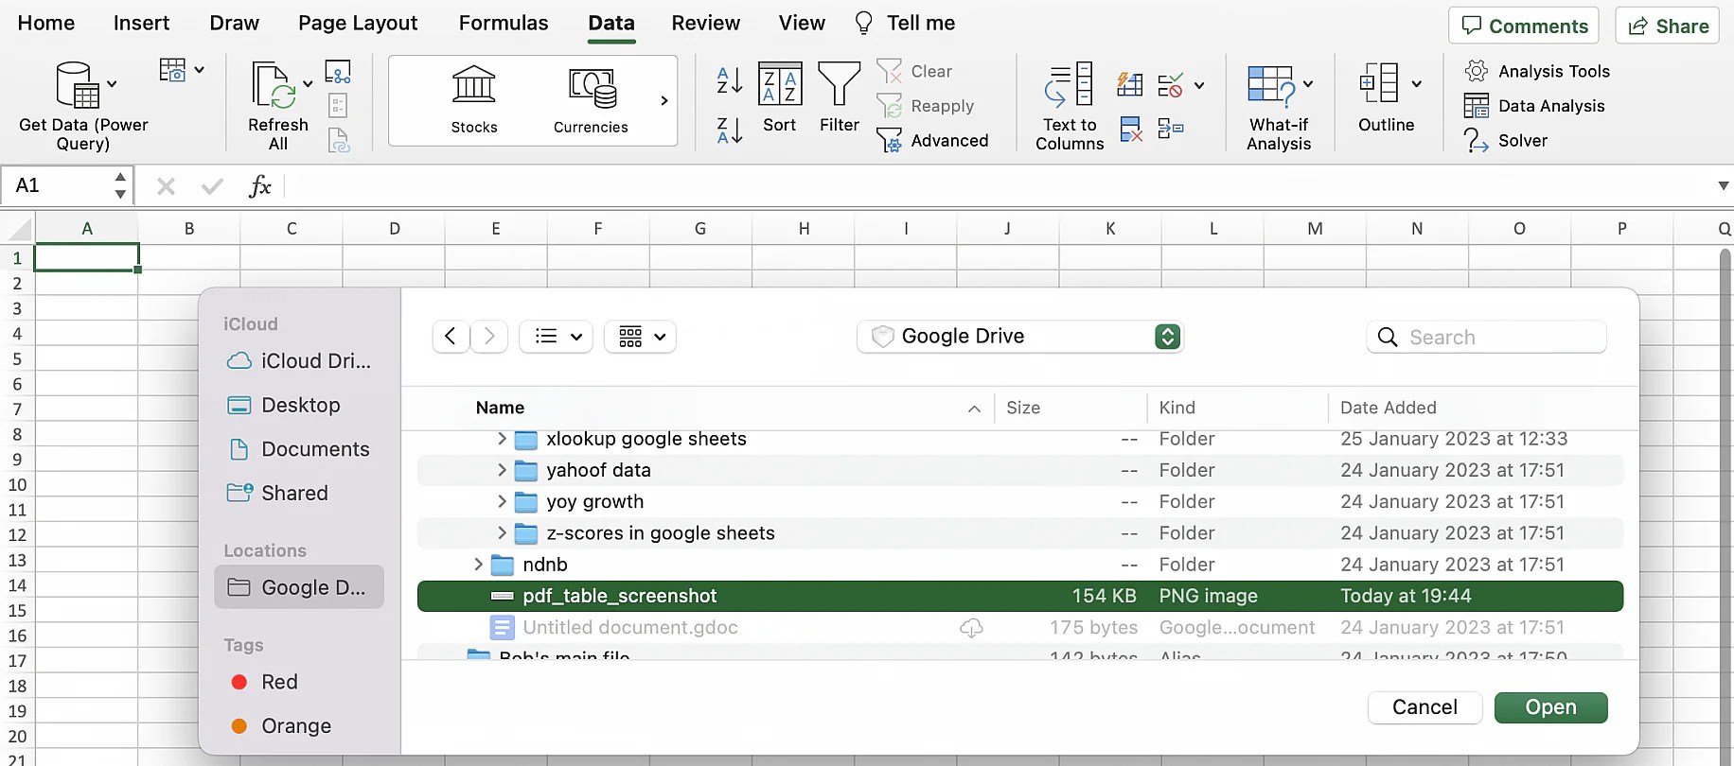Open What-if Analysis dropdown arrow
Screen dimensions: 1734x766
pos(1308,84)
